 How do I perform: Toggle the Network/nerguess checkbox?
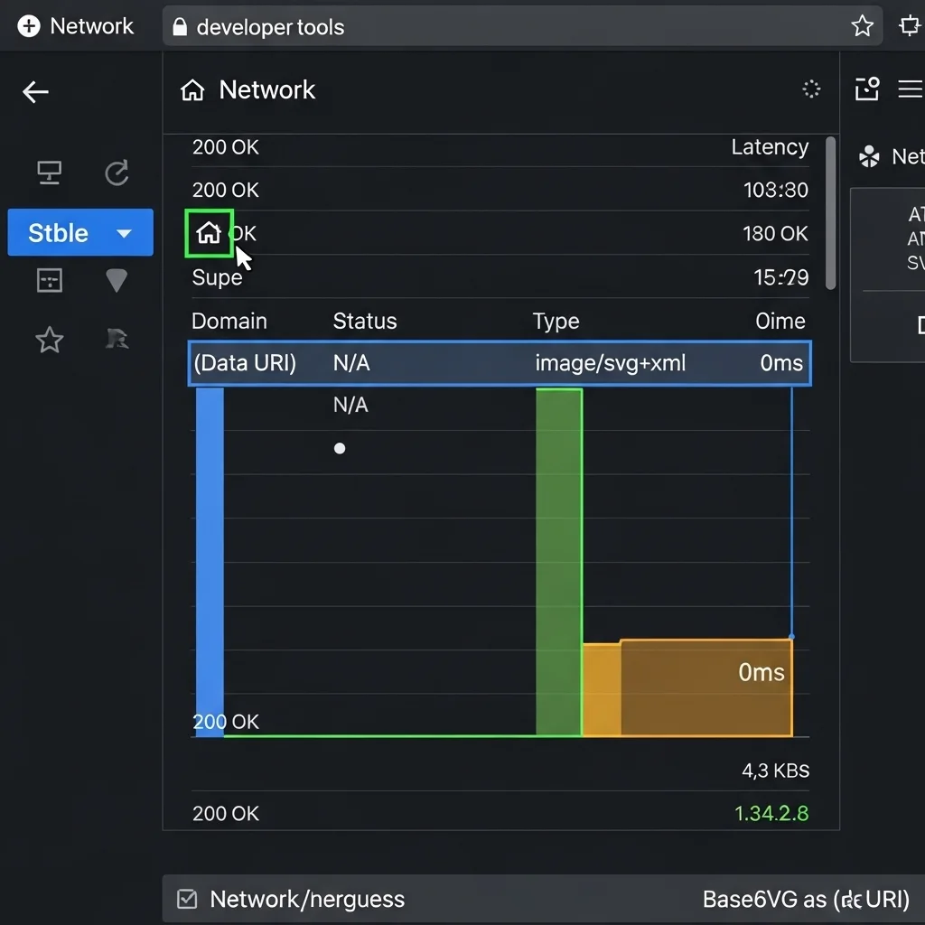[x=187, y=899]
